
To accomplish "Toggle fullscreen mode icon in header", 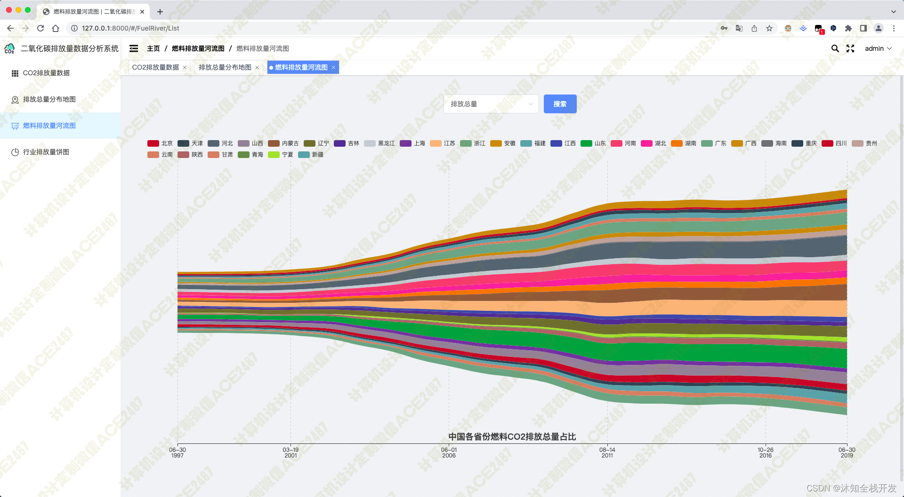I will click(850, 48).
